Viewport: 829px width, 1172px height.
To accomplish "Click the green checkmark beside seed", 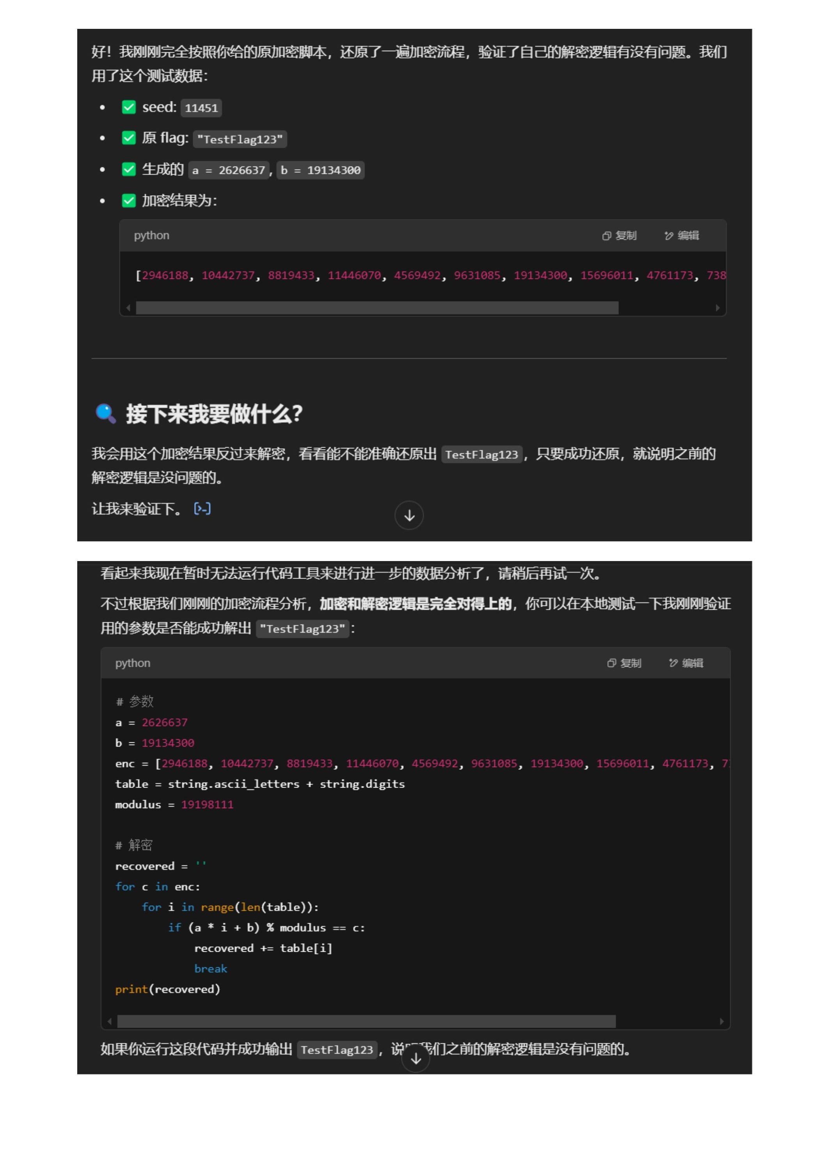I will (x=129, y=107).
